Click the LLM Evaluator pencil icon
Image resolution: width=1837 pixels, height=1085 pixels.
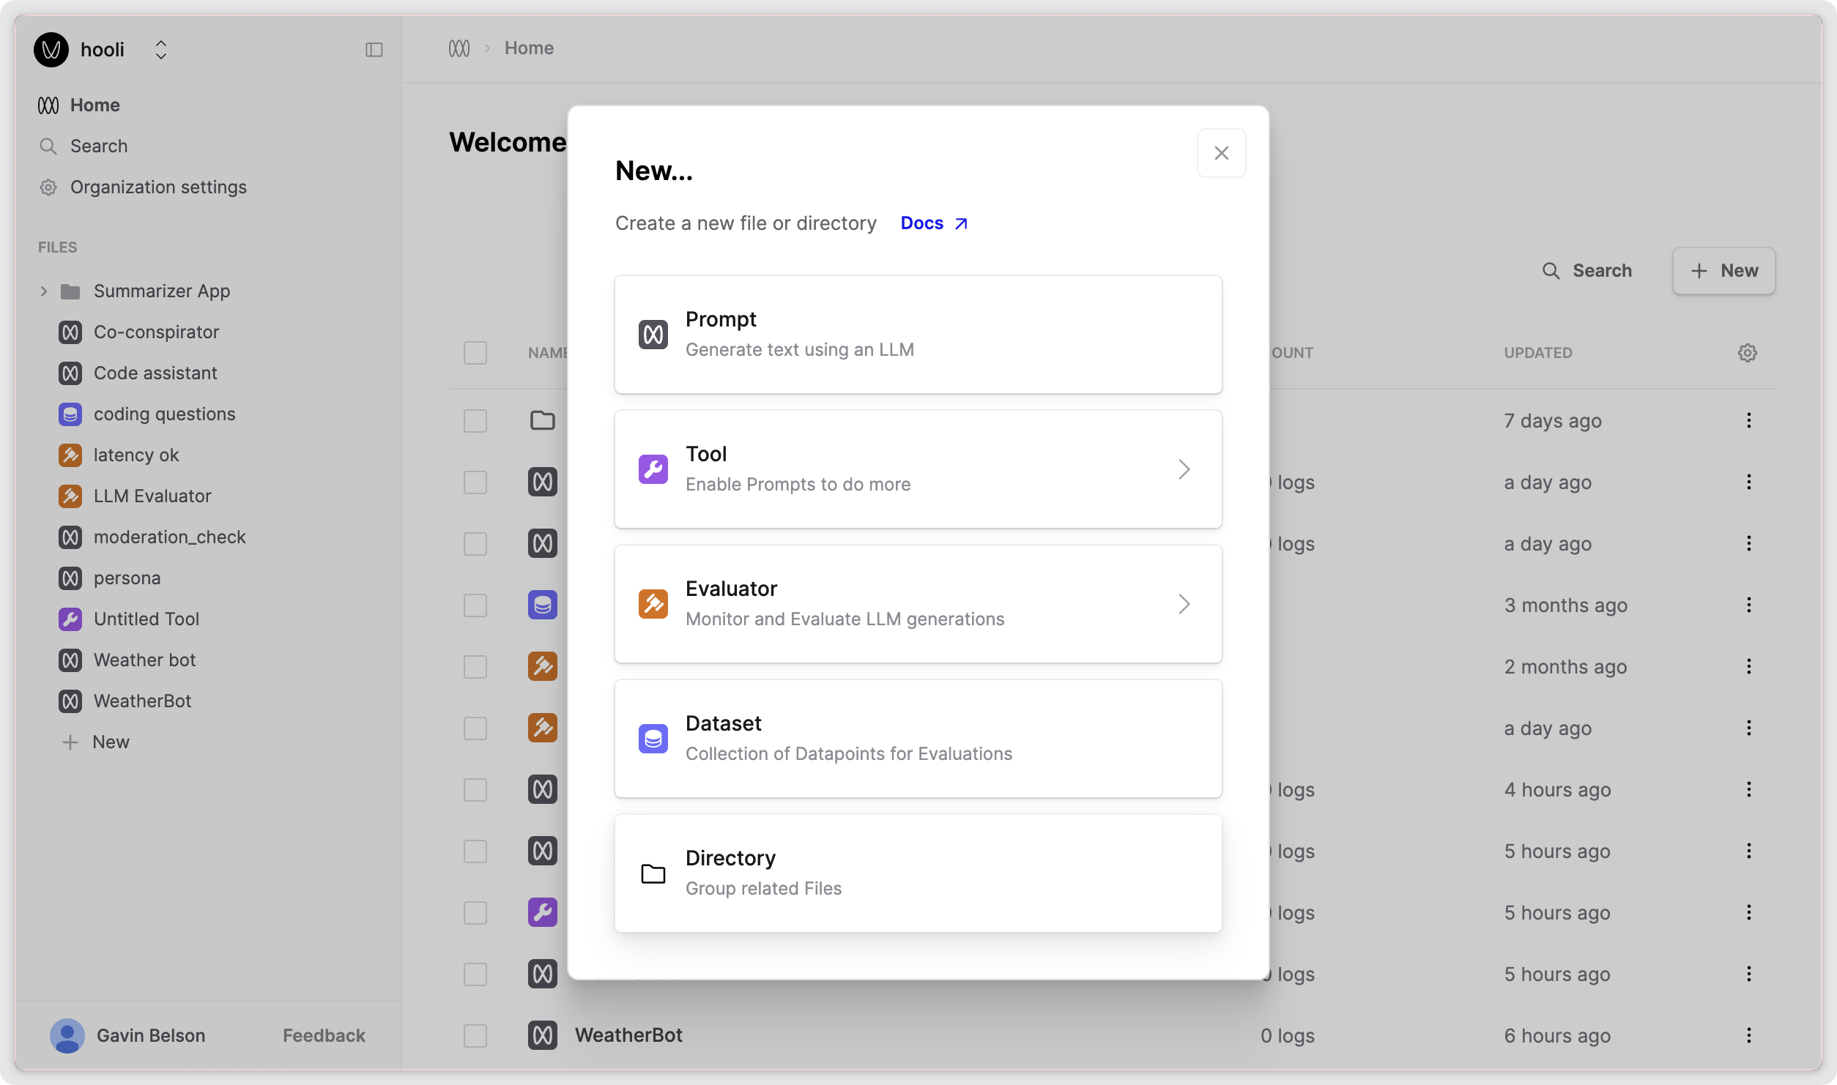[x=70, y=496]
